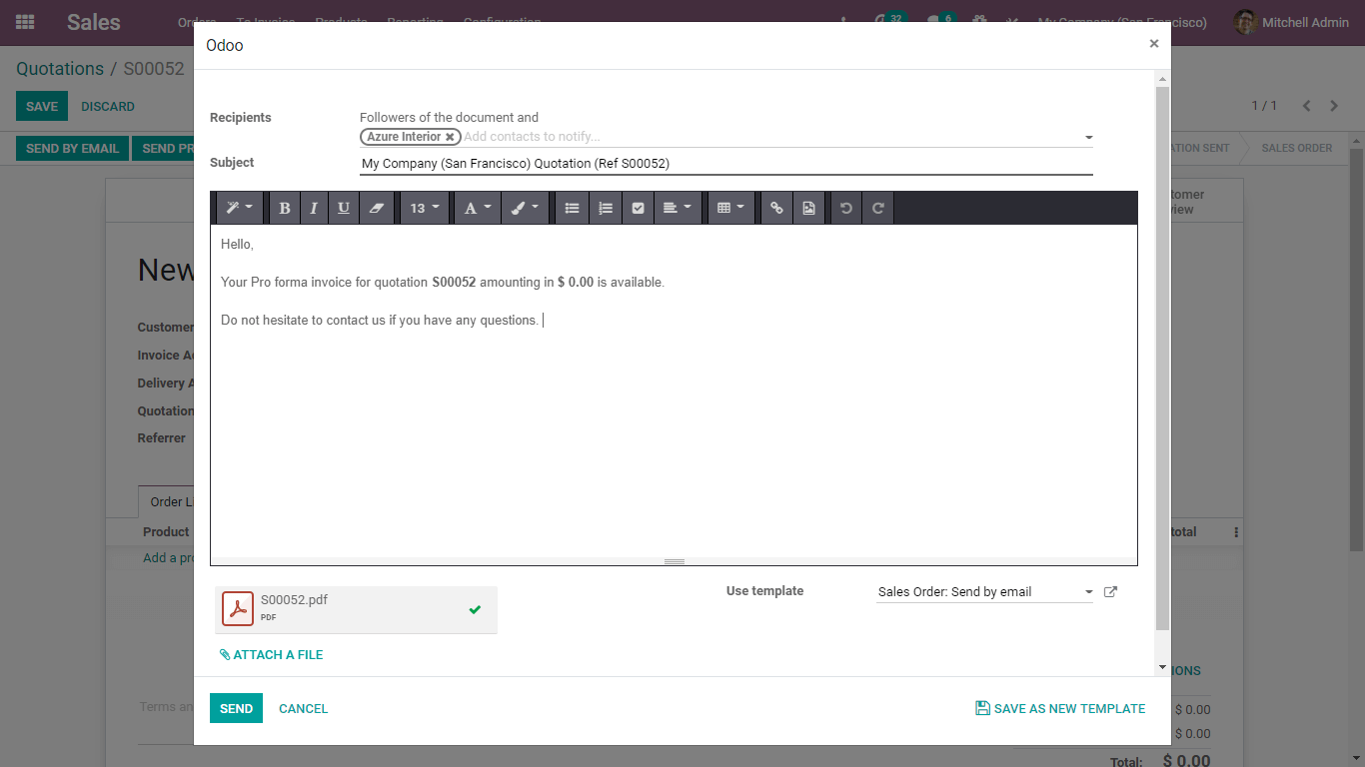Open the template external link icon
Viewport: 1365px width, 767px height.
[x=1110, y=591]
